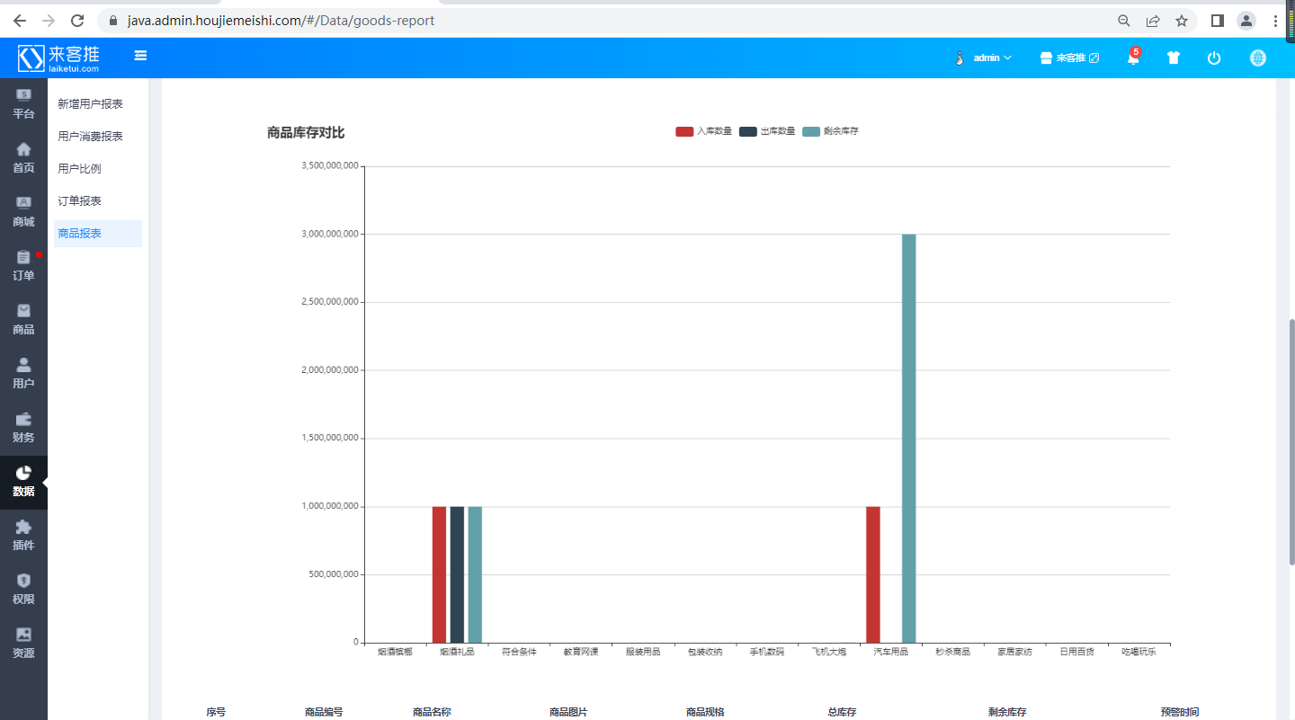Open the 资源 resources sidebar section

(23, 644)
